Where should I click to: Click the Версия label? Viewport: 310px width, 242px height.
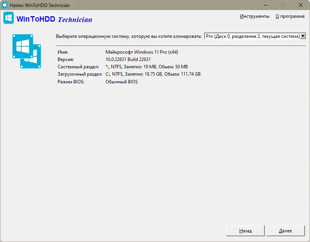click(66, 59)
